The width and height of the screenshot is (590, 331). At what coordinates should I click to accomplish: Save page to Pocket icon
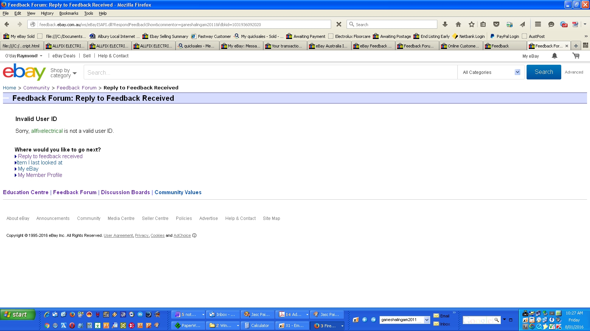pyautogui.click(x=496, y=24)
